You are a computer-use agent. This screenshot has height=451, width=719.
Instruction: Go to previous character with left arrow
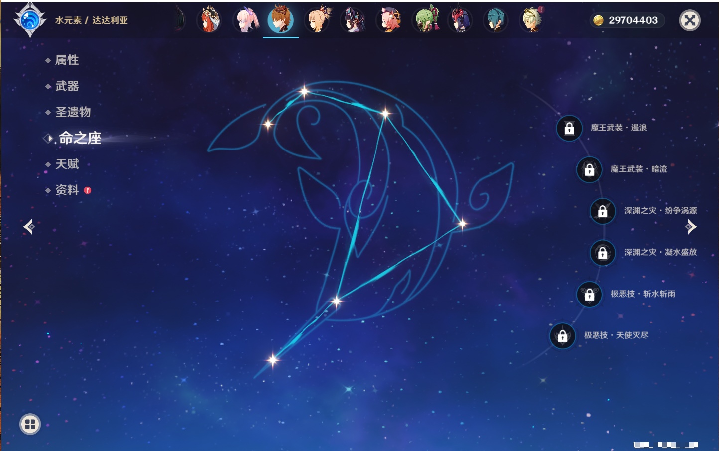29,227
